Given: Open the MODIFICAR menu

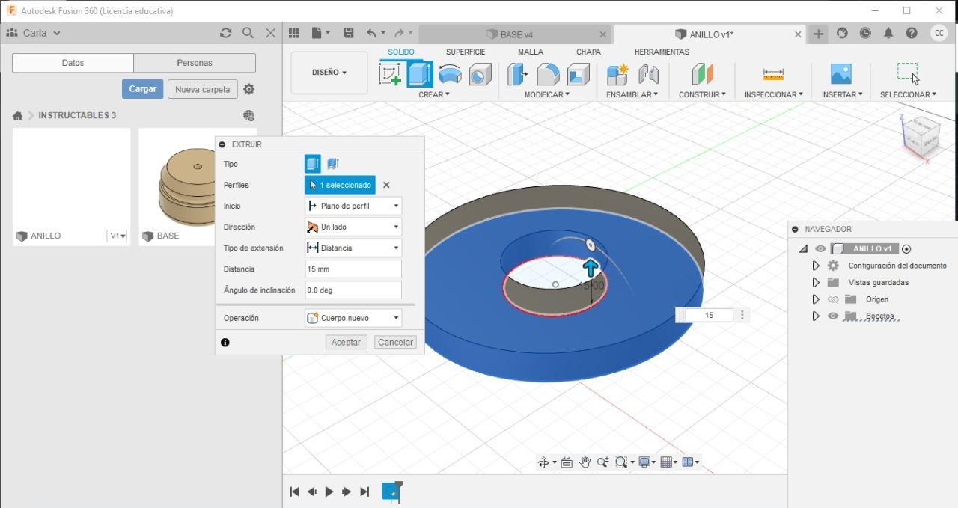Looking at the screenshot, I should click(x=546, y=94).
